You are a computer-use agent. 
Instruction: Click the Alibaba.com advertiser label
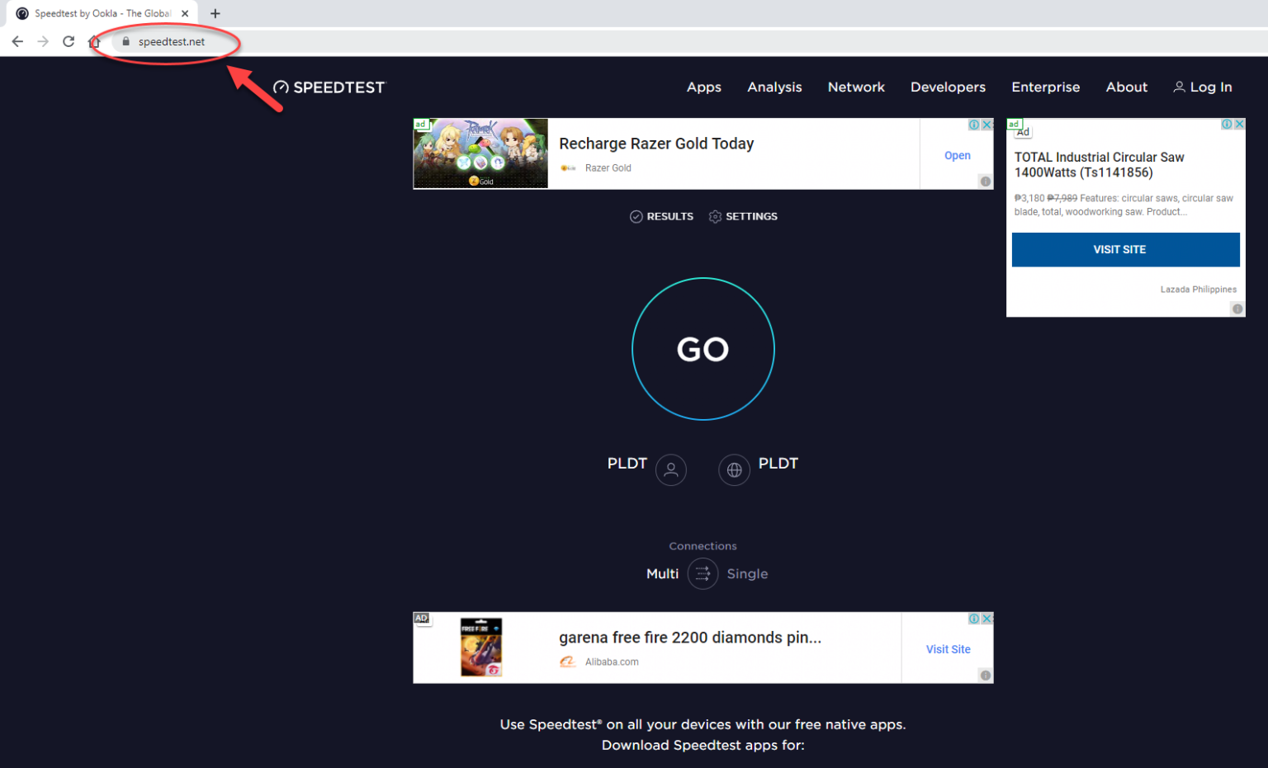pos(612,662)
